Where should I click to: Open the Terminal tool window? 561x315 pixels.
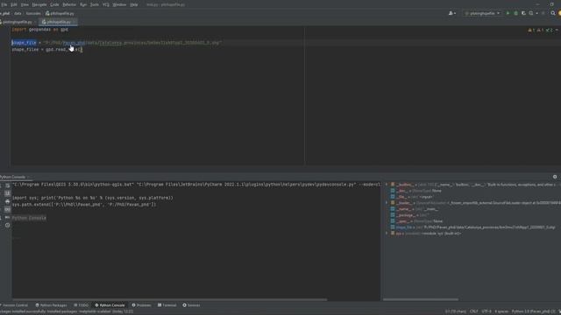tap(167, 305)
